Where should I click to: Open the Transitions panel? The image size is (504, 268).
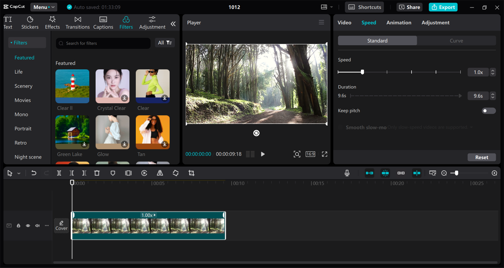tap(78, 23)
